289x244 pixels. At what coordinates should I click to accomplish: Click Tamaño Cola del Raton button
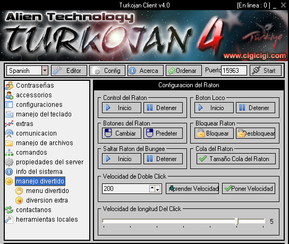pyautogui.click(x=236, y=158)
